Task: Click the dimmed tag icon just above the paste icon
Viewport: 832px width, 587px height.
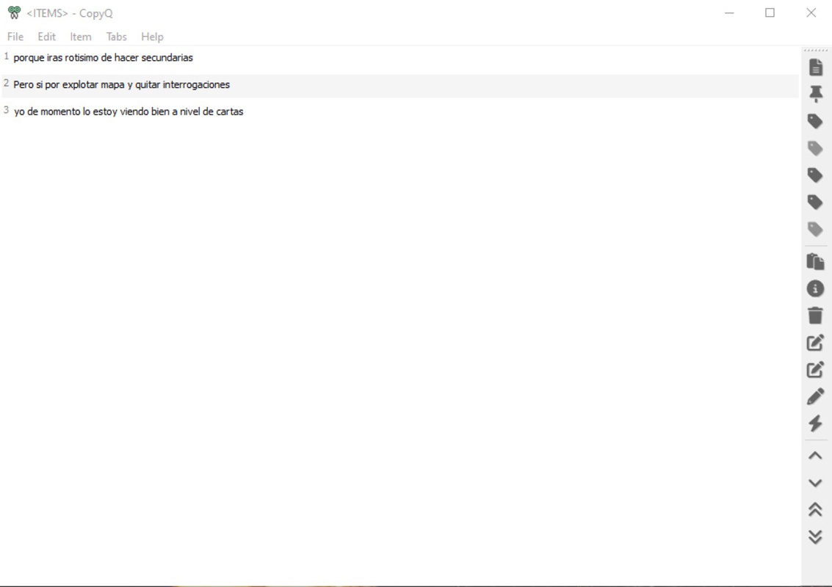Action: pyautogui.click(x=815, y=229)
